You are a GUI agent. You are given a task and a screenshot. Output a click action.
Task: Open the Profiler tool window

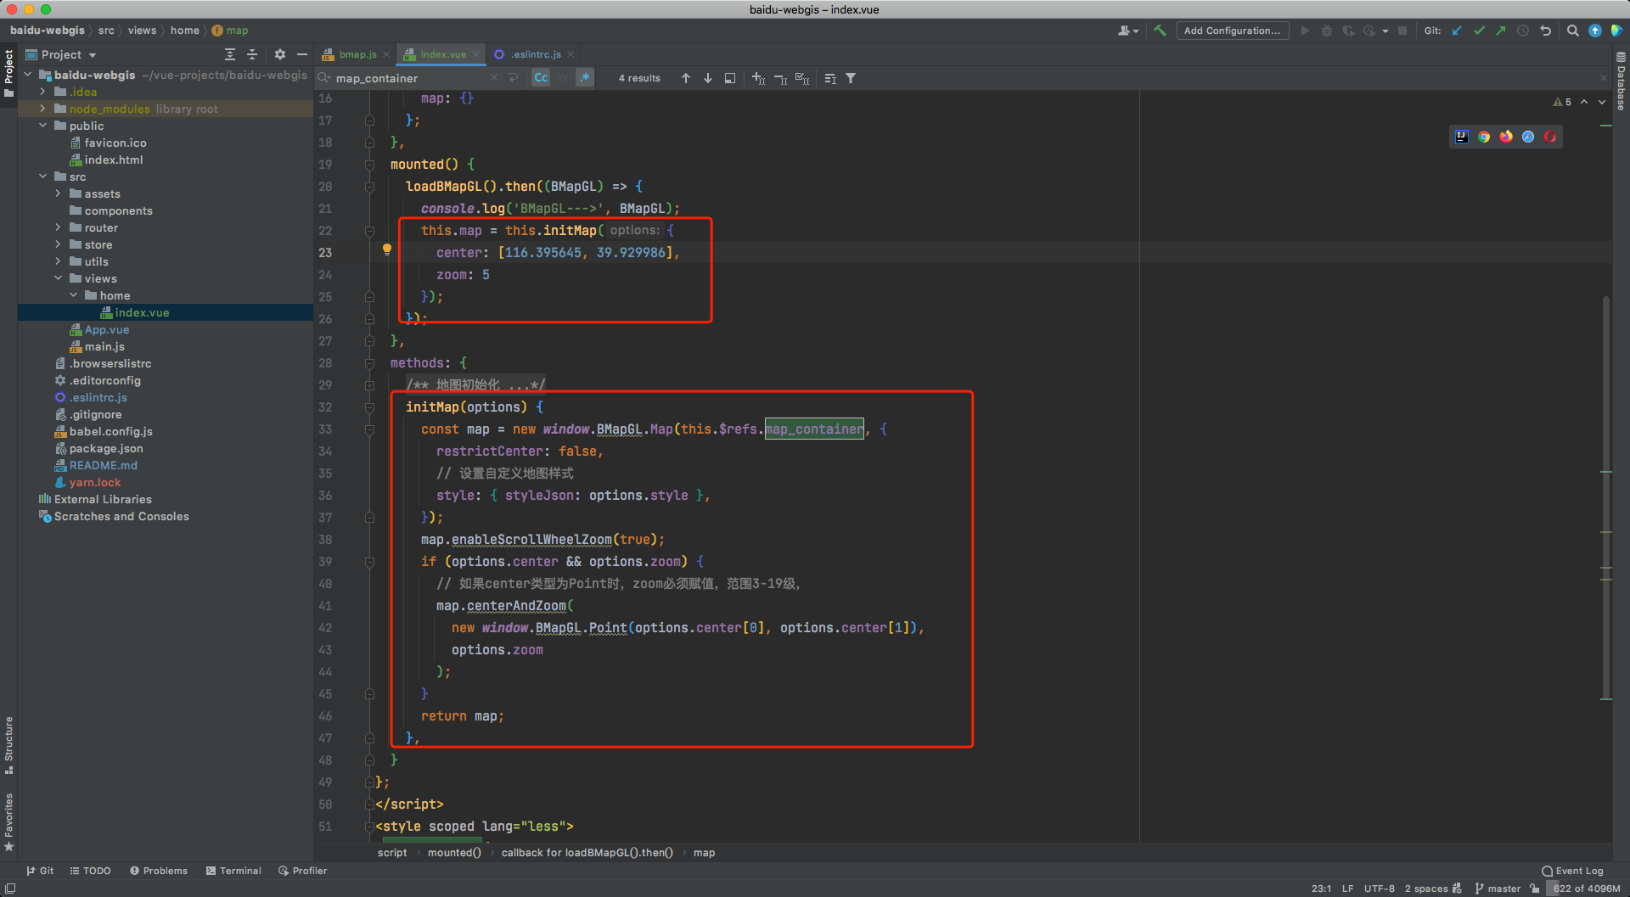pyautogui.click(x=302, y=871)
